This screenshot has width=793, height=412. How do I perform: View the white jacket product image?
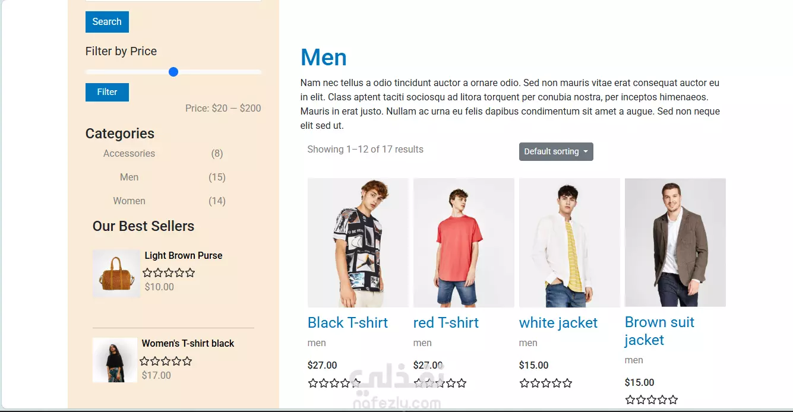click(x=570, y=242)
